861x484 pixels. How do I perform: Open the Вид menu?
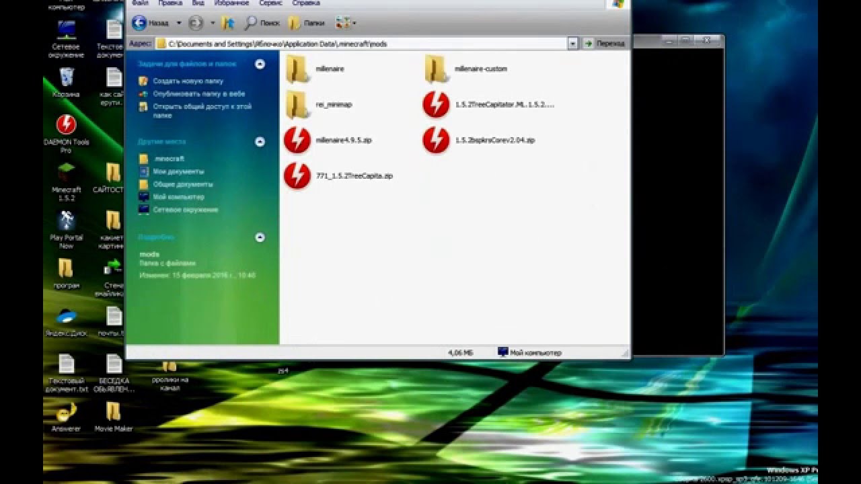coord(198,3)
